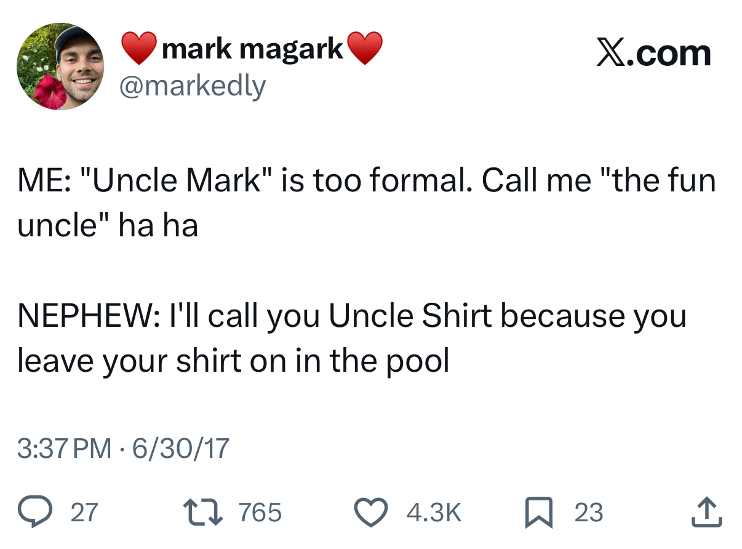Screen dimensions: 742x549
Task: Click the red heart emoji after magark
Action: click(x=365, y=49)
